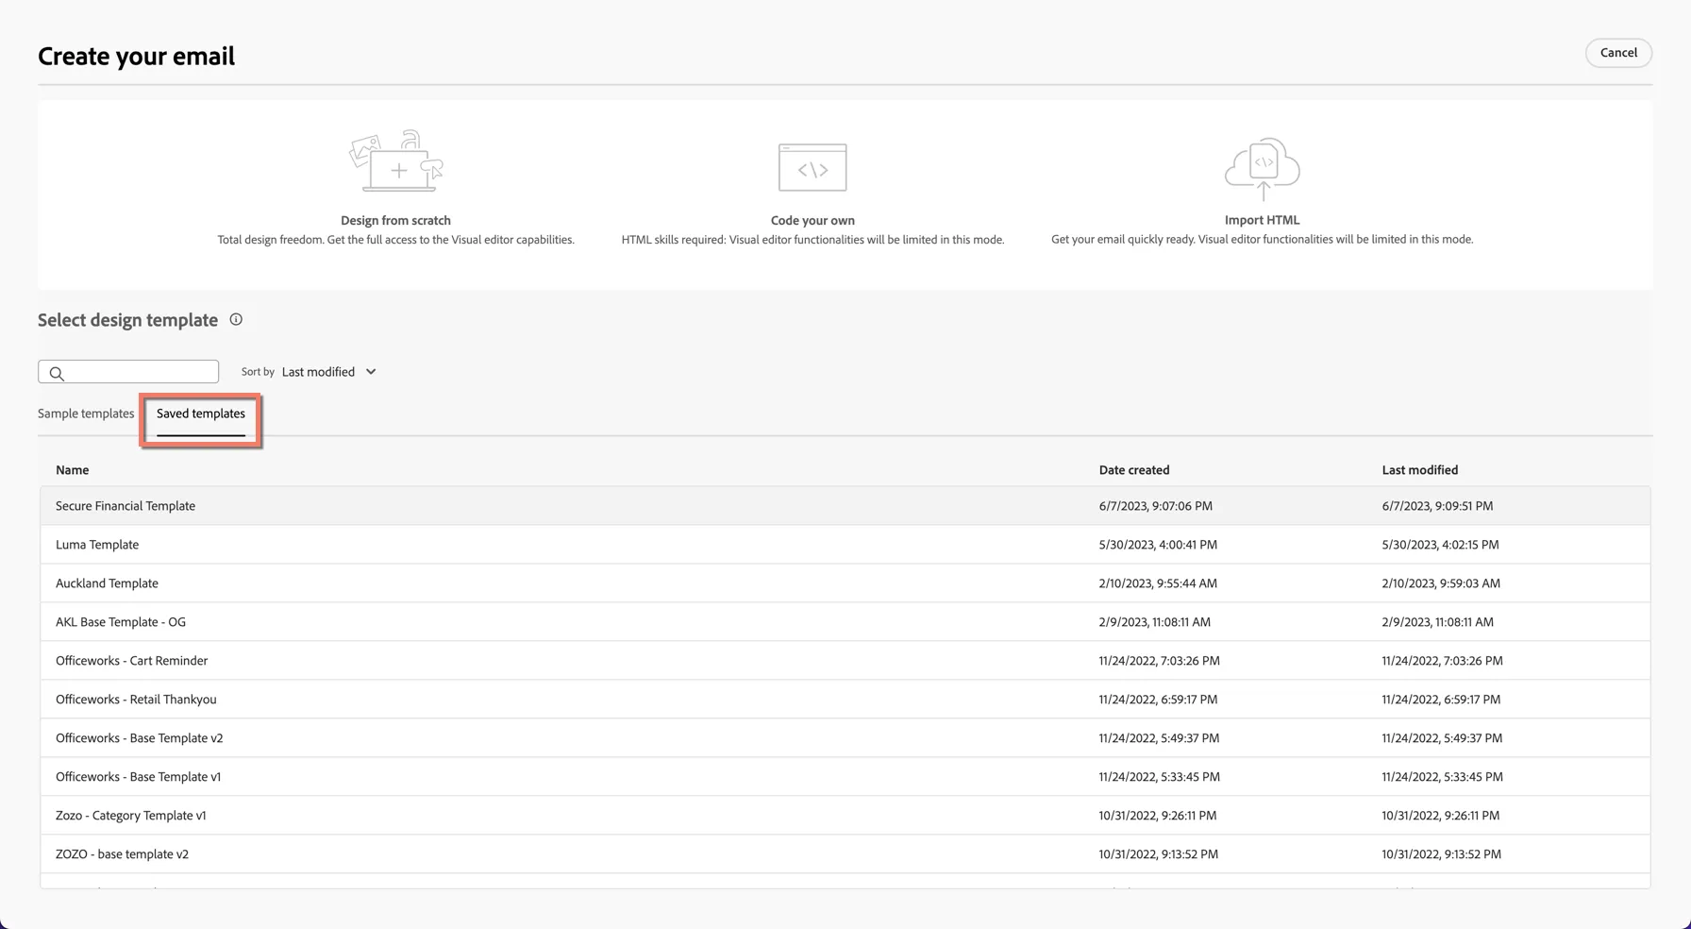1691x929 pixels.
Task: Click the info icon beside Select design template
Action: (236, 319)
